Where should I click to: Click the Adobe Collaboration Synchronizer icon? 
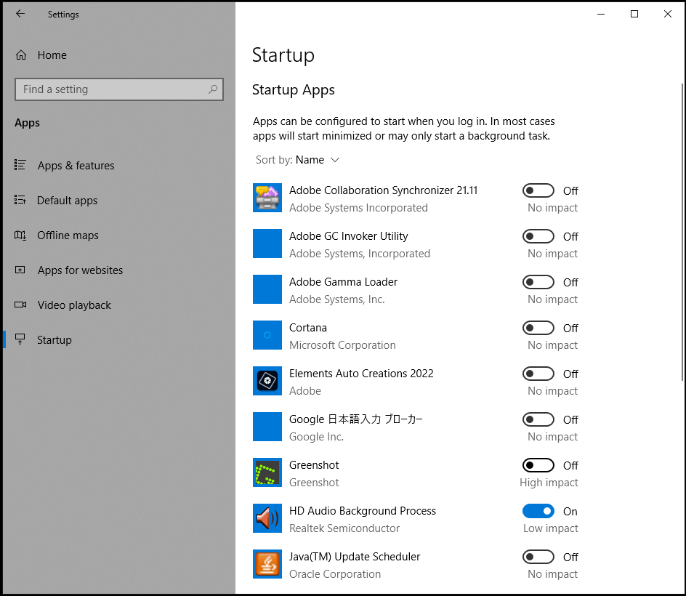click(x=267, y=198)
